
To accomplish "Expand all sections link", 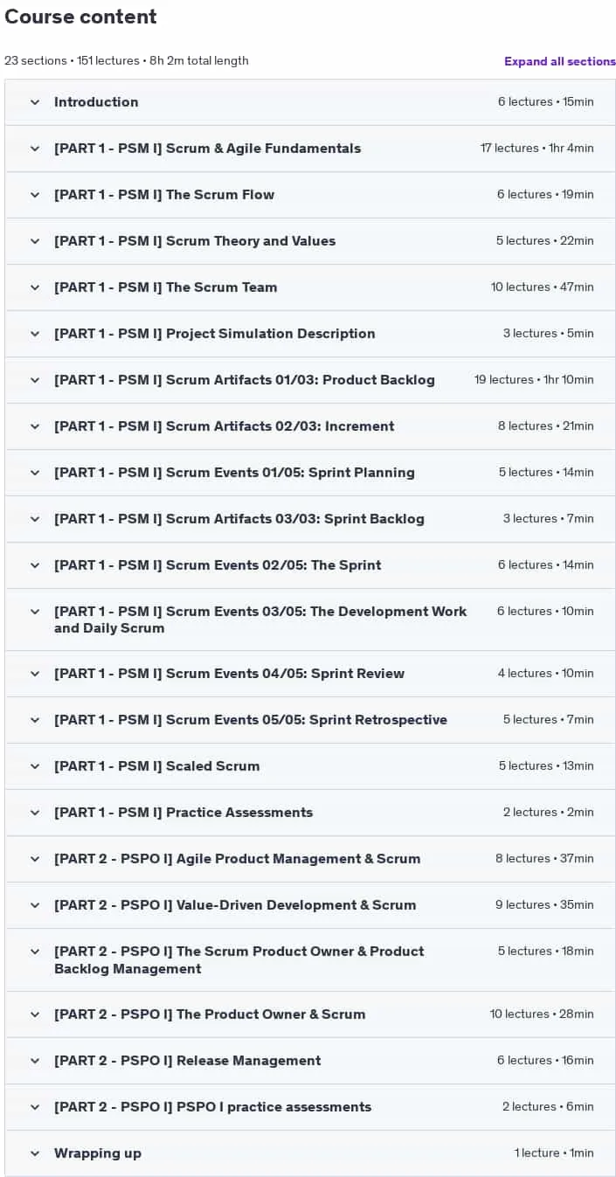I will point(560,61).
